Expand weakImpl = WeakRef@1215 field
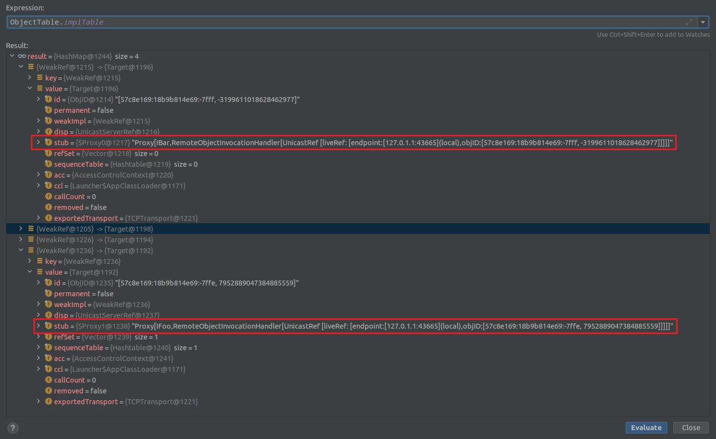The height and width of the screenshot is (439, 716). coord(38,121)
